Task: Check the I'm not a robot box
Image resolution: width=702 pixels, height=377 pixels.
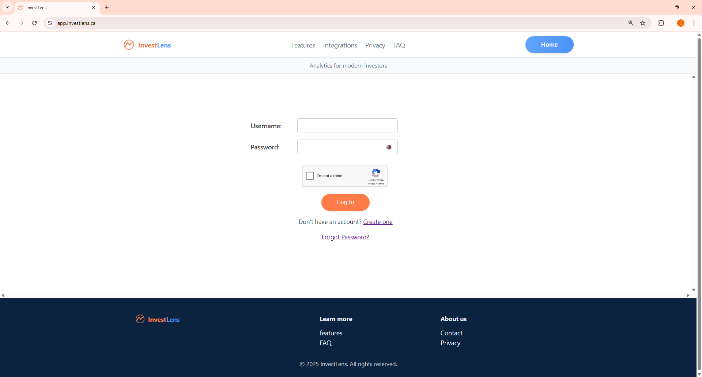Action: click(x=310, y=176)
